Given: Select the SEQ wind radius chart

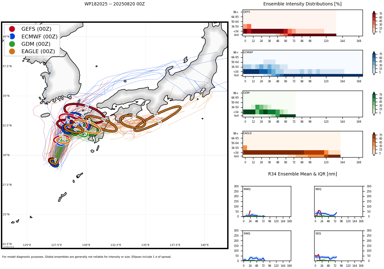Looking at the screenshot, I should click(x=339, y=246).
